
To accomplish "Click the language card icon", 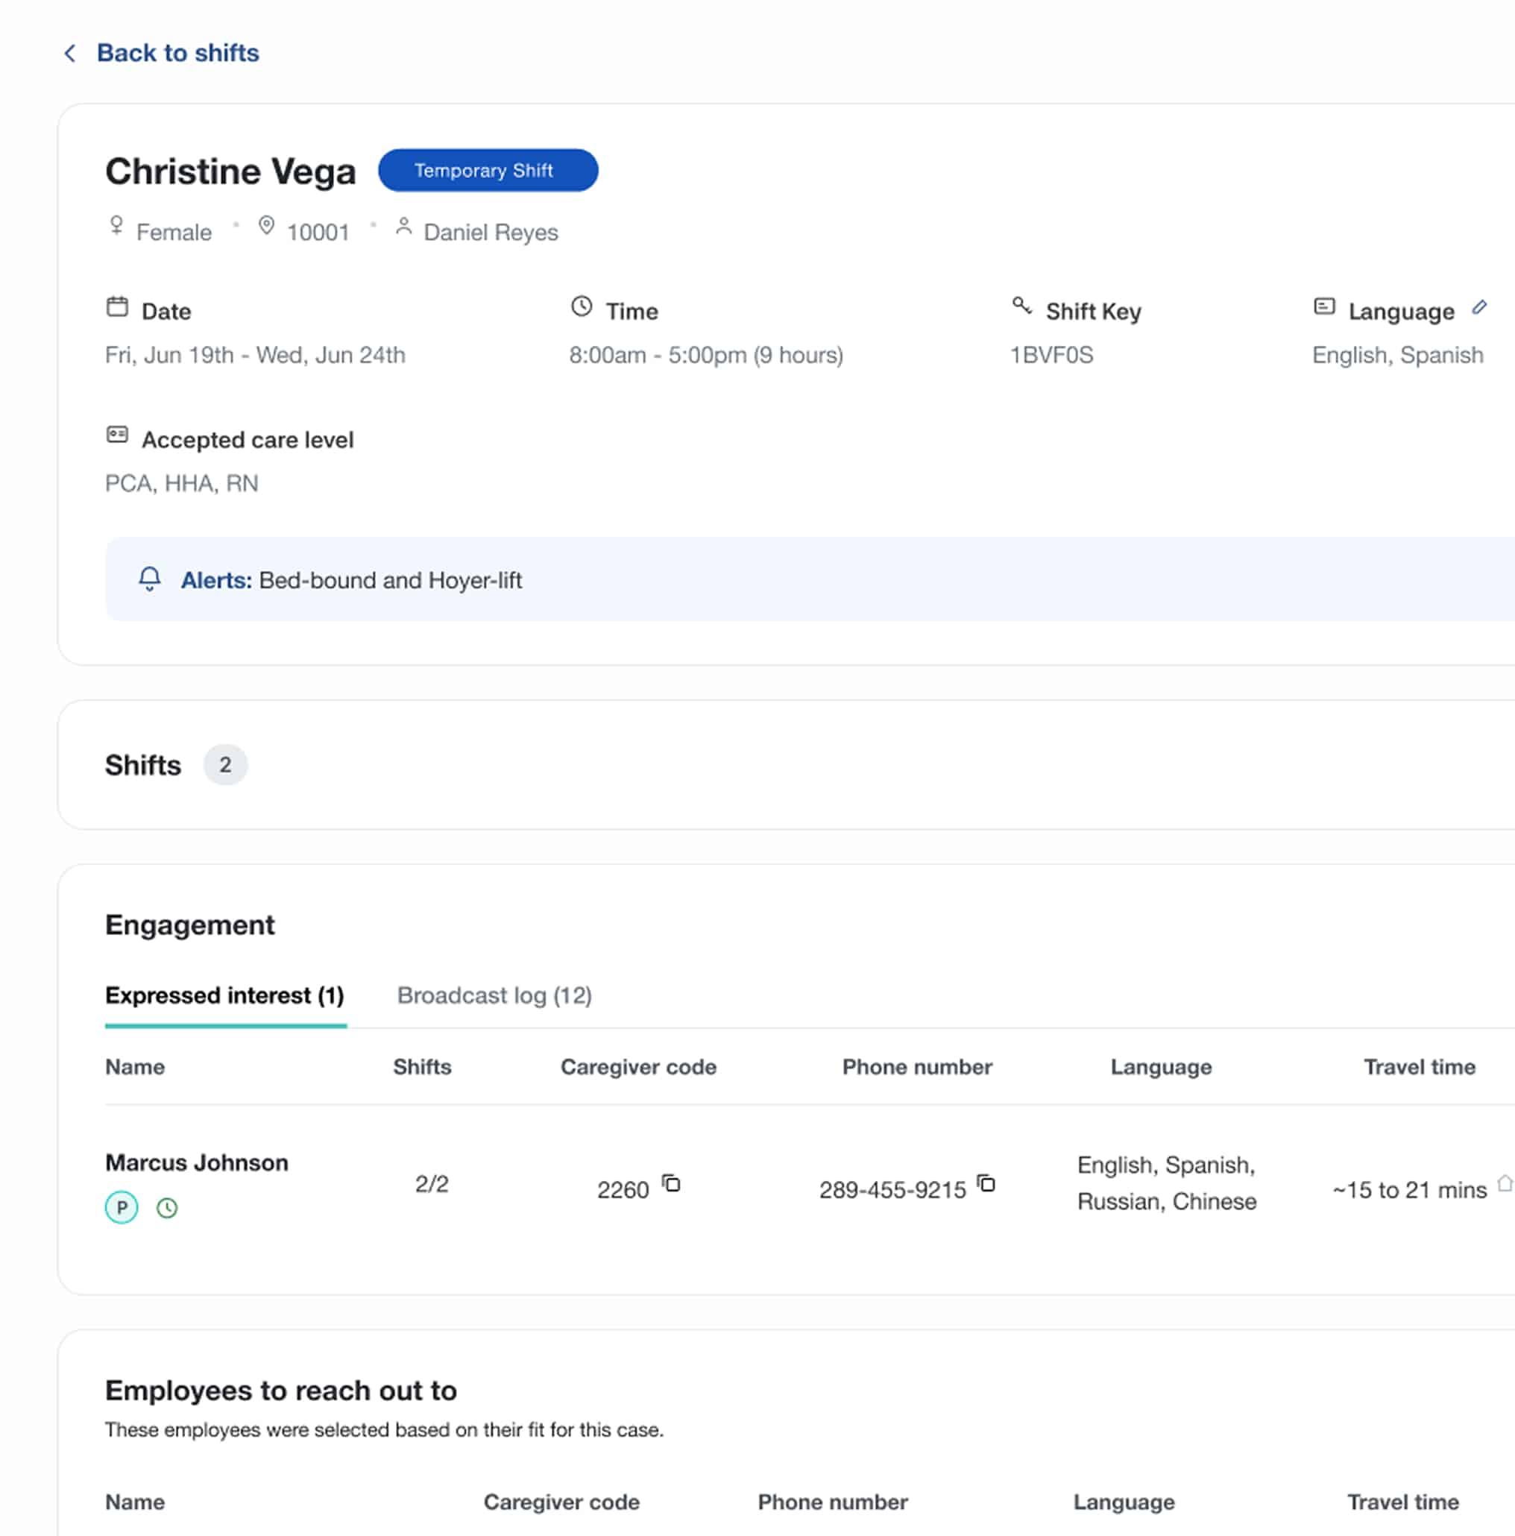I will (1324, 306).
